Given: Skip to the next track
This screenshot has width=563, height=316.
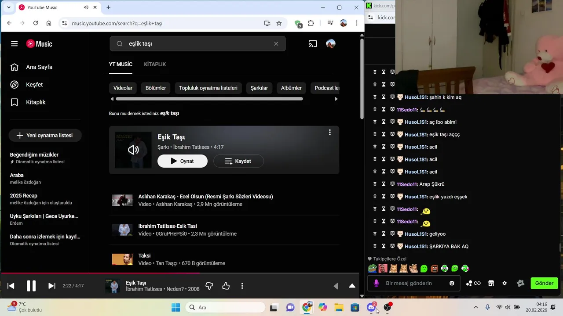Looking at the screenshot, I should 51,286.
